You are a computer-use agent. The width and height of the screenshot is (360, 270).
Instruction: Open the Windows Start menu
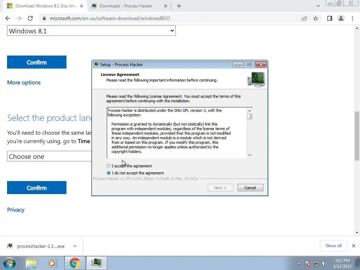[x=9, y=263]
